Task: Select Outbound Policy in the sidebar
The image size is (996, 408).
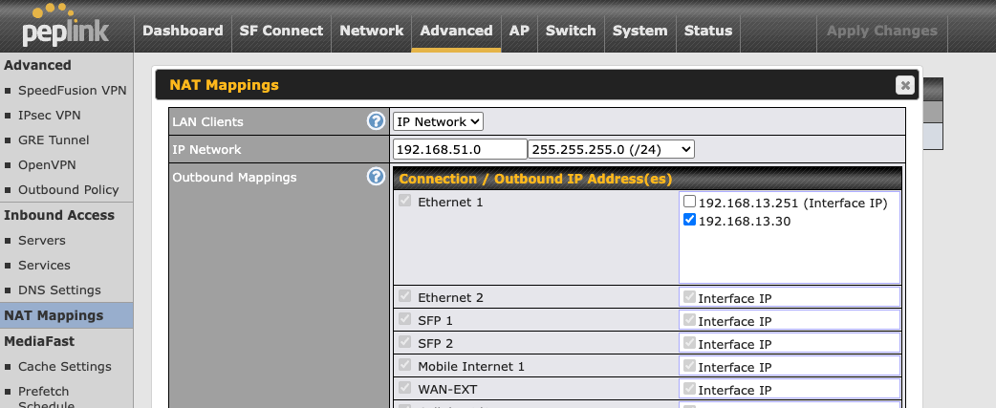Action: (x=68, y=189)
